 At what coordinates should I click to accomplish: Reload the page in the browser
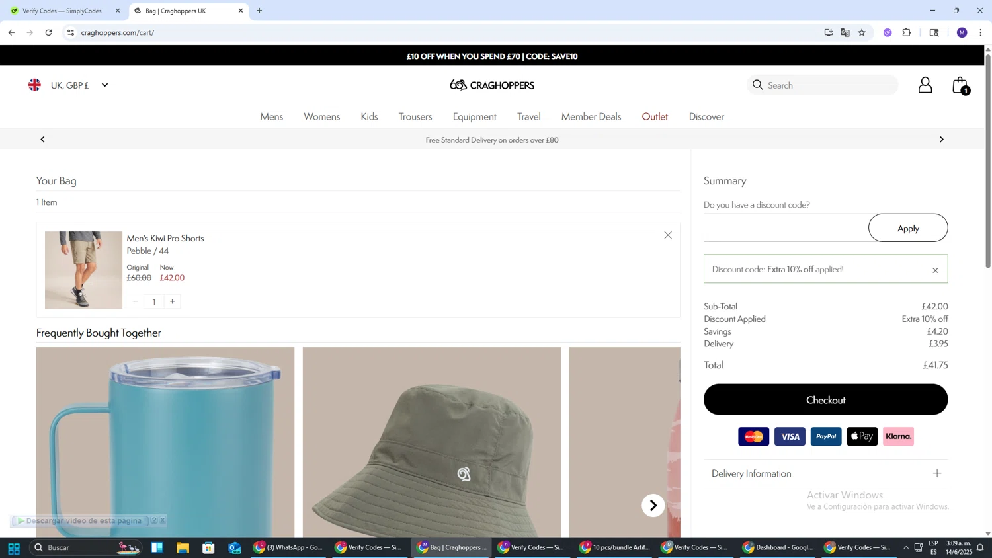(x=48, y=32)
